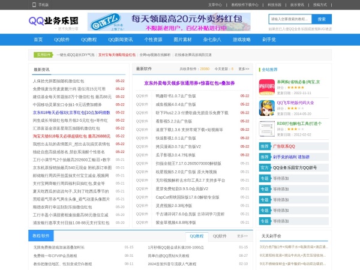Open 京东618每天必领3次京享红包 blue link
The width and height of the screenshot is (360, 270).
pyautogui.click(x=71, y=113)
